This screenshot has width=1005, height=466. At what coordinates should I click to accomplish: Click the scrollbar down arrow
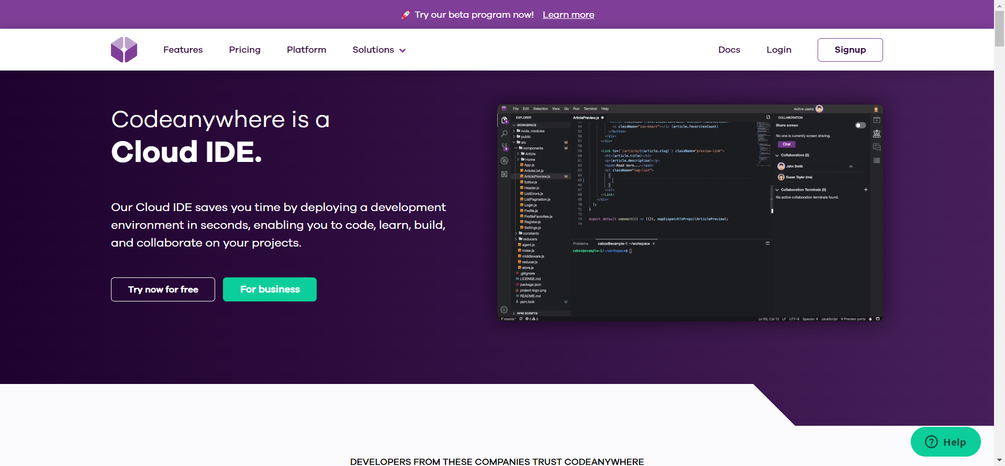click(x=999, y=460)
